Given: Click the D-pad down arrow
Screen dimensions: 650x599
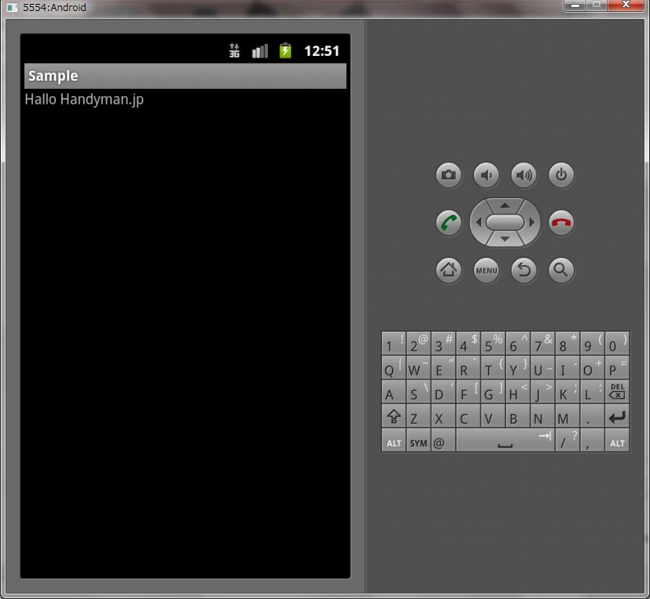Looking at the screenshot, I should click(x=505, y=239).
